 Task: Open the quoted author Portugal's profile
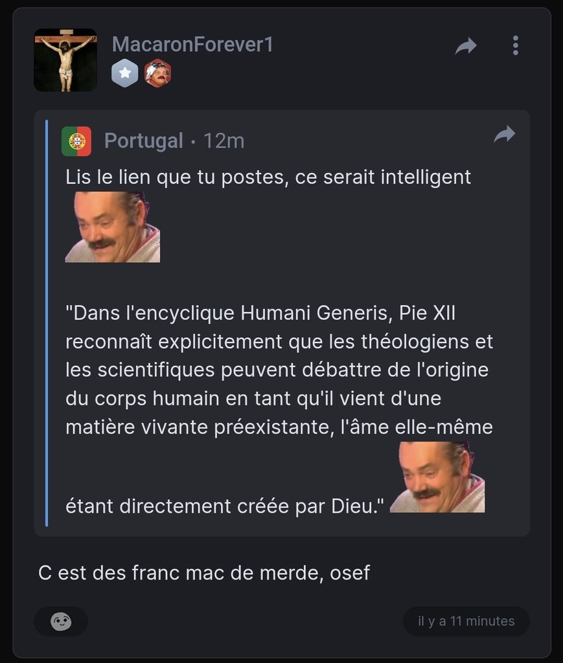(x=143, y=141)
